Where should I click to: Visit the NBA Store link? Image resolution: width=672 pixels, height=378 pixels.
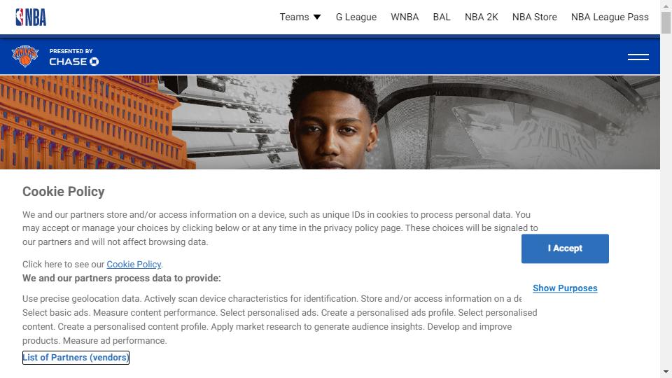pos(534,17)
